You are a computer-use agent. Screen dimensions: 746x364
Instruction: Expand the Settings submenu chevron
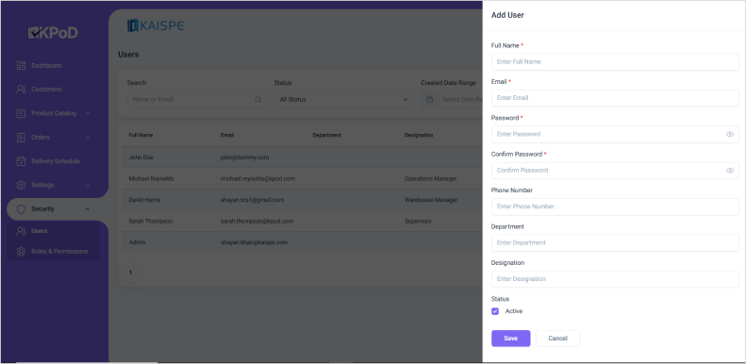point(87,185)
